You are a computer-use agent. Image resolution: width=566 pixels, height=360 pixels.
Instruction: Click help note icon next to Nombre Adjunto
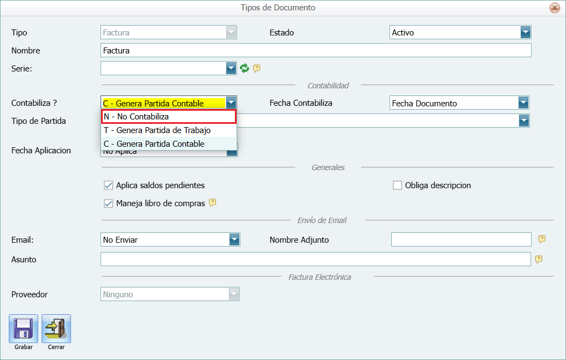(x=542, y=239)
